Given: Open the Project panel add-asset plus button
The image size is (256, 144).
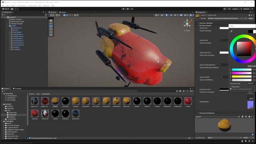Looking at the screenshot, I should pos(3,91).
